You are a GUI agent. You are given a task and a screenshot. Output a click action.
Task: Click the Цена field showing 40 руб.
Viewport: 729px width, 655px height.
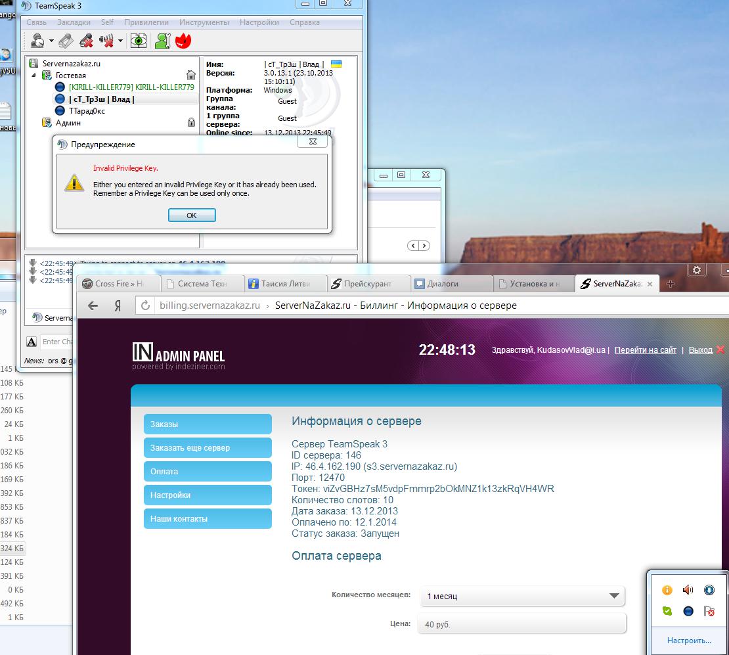(523, 624)
